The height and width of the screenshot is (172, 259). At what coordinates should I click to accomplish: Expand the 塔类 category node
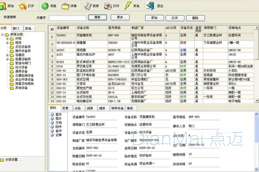(x=7, y=43)
